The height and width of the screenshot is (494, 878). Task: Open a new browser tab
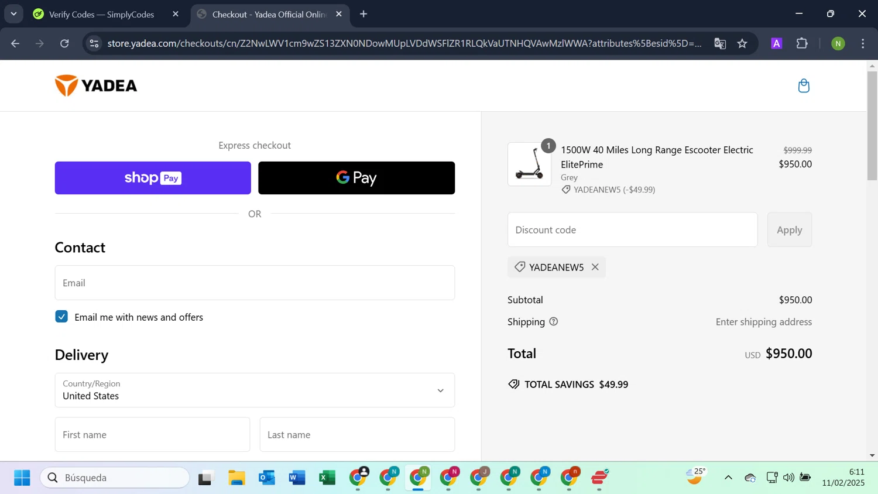click(363, 14)
